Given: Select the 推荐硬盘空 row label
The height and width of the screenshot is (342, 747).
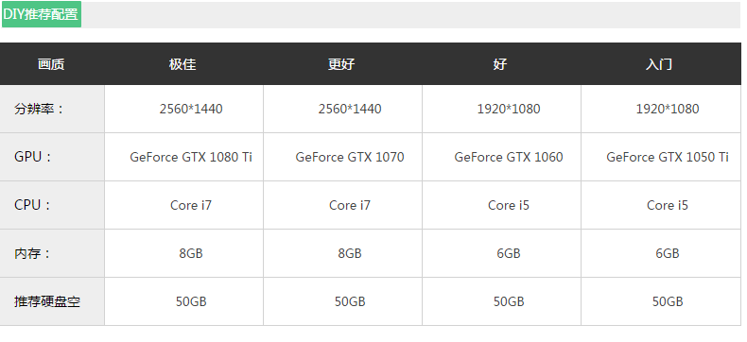Looking at the screenshot, I should click(47, 301).
